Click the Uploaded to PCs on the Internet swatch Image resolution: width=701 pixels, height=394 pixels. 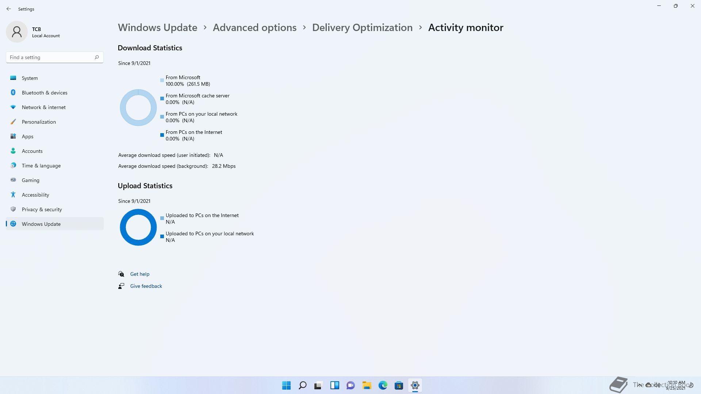point(162,218)
